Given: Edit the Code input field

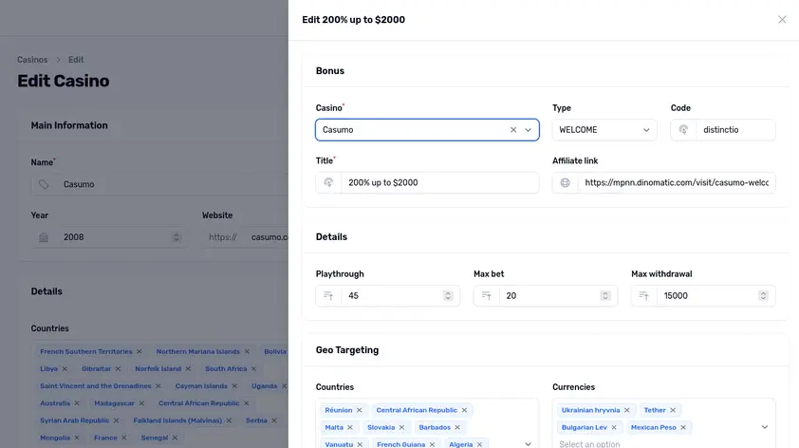Looking at the screenshot, I should coord(735,130).
